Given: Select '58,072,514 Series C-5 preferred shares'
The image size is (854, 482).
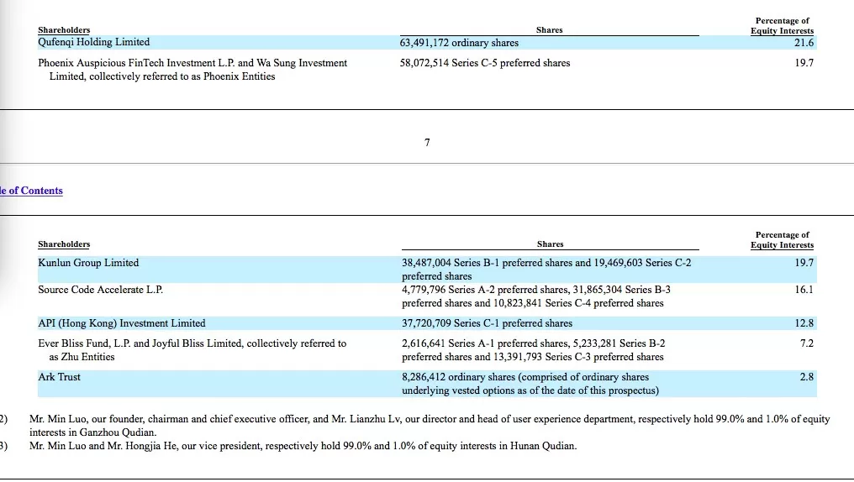Looking at the screenshot, I should (x=485, y=63).
